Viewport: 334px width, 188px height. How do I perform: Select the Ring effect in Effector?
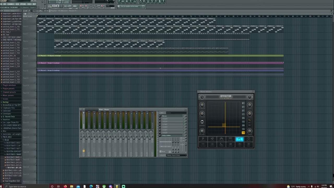pos(249,144)
